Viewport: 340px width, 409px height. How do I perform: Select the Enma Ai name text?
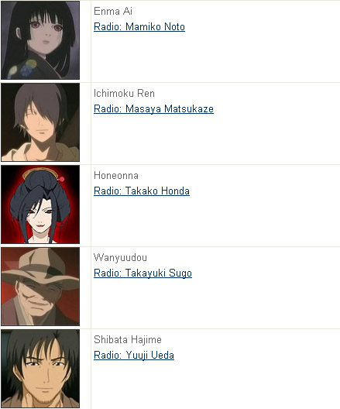coord(113,11)
